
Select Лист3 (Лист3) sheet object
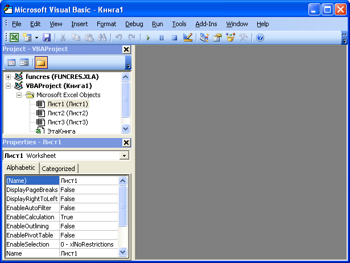(x=68, y=122)
